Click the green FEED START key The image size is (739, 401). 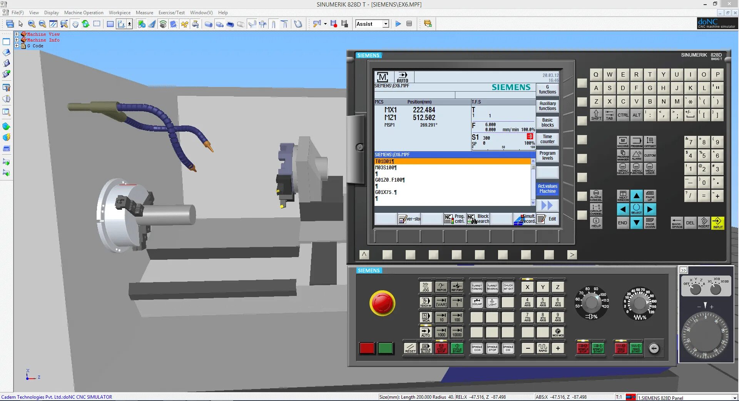point(636,348)
